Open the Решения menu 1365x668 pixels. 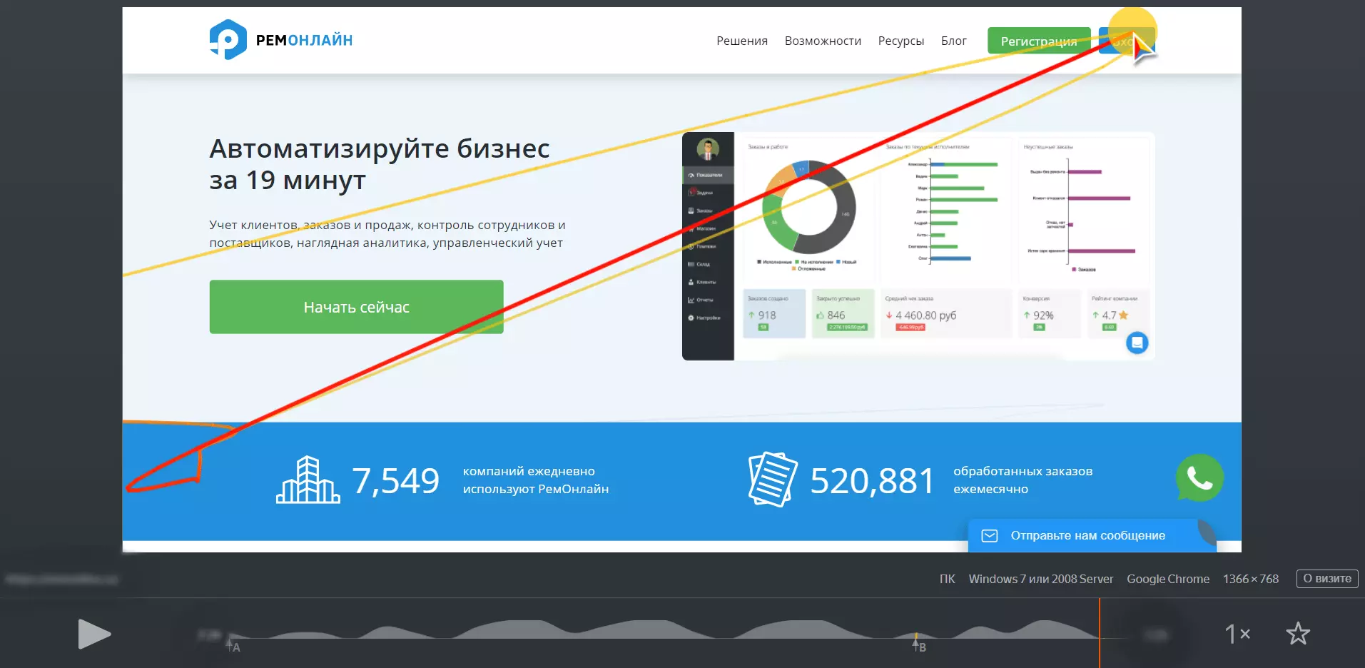pos(742,41)
